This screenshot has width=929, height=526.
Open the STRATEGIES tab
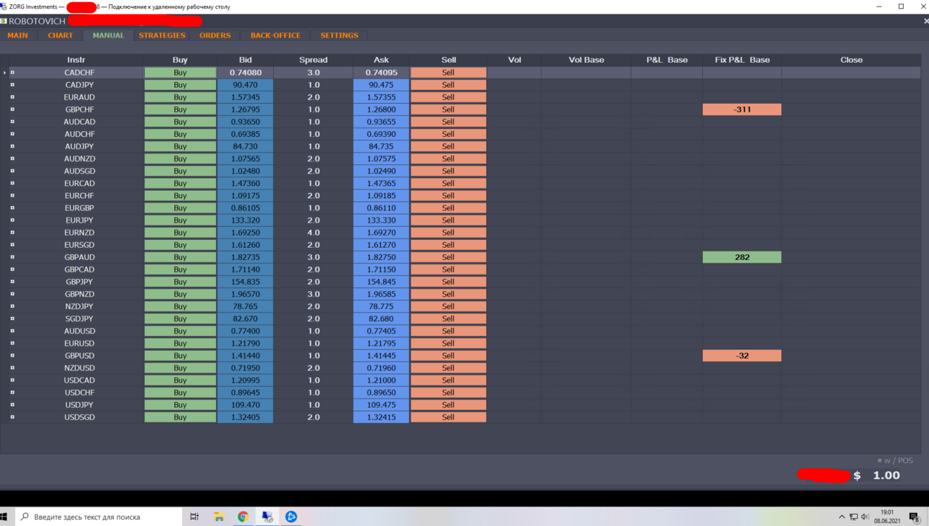pos(162,35)
